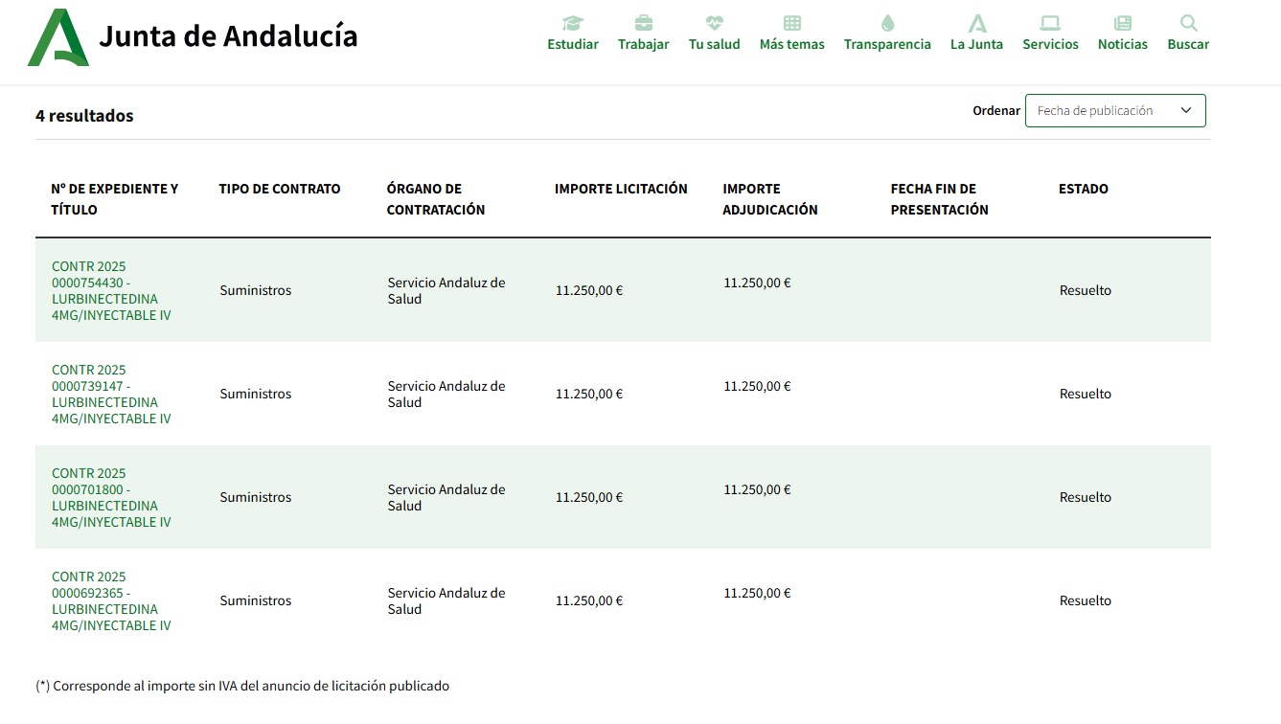
Task: Click Suministros in the 0000739147 row
Action: coord(256,394)
